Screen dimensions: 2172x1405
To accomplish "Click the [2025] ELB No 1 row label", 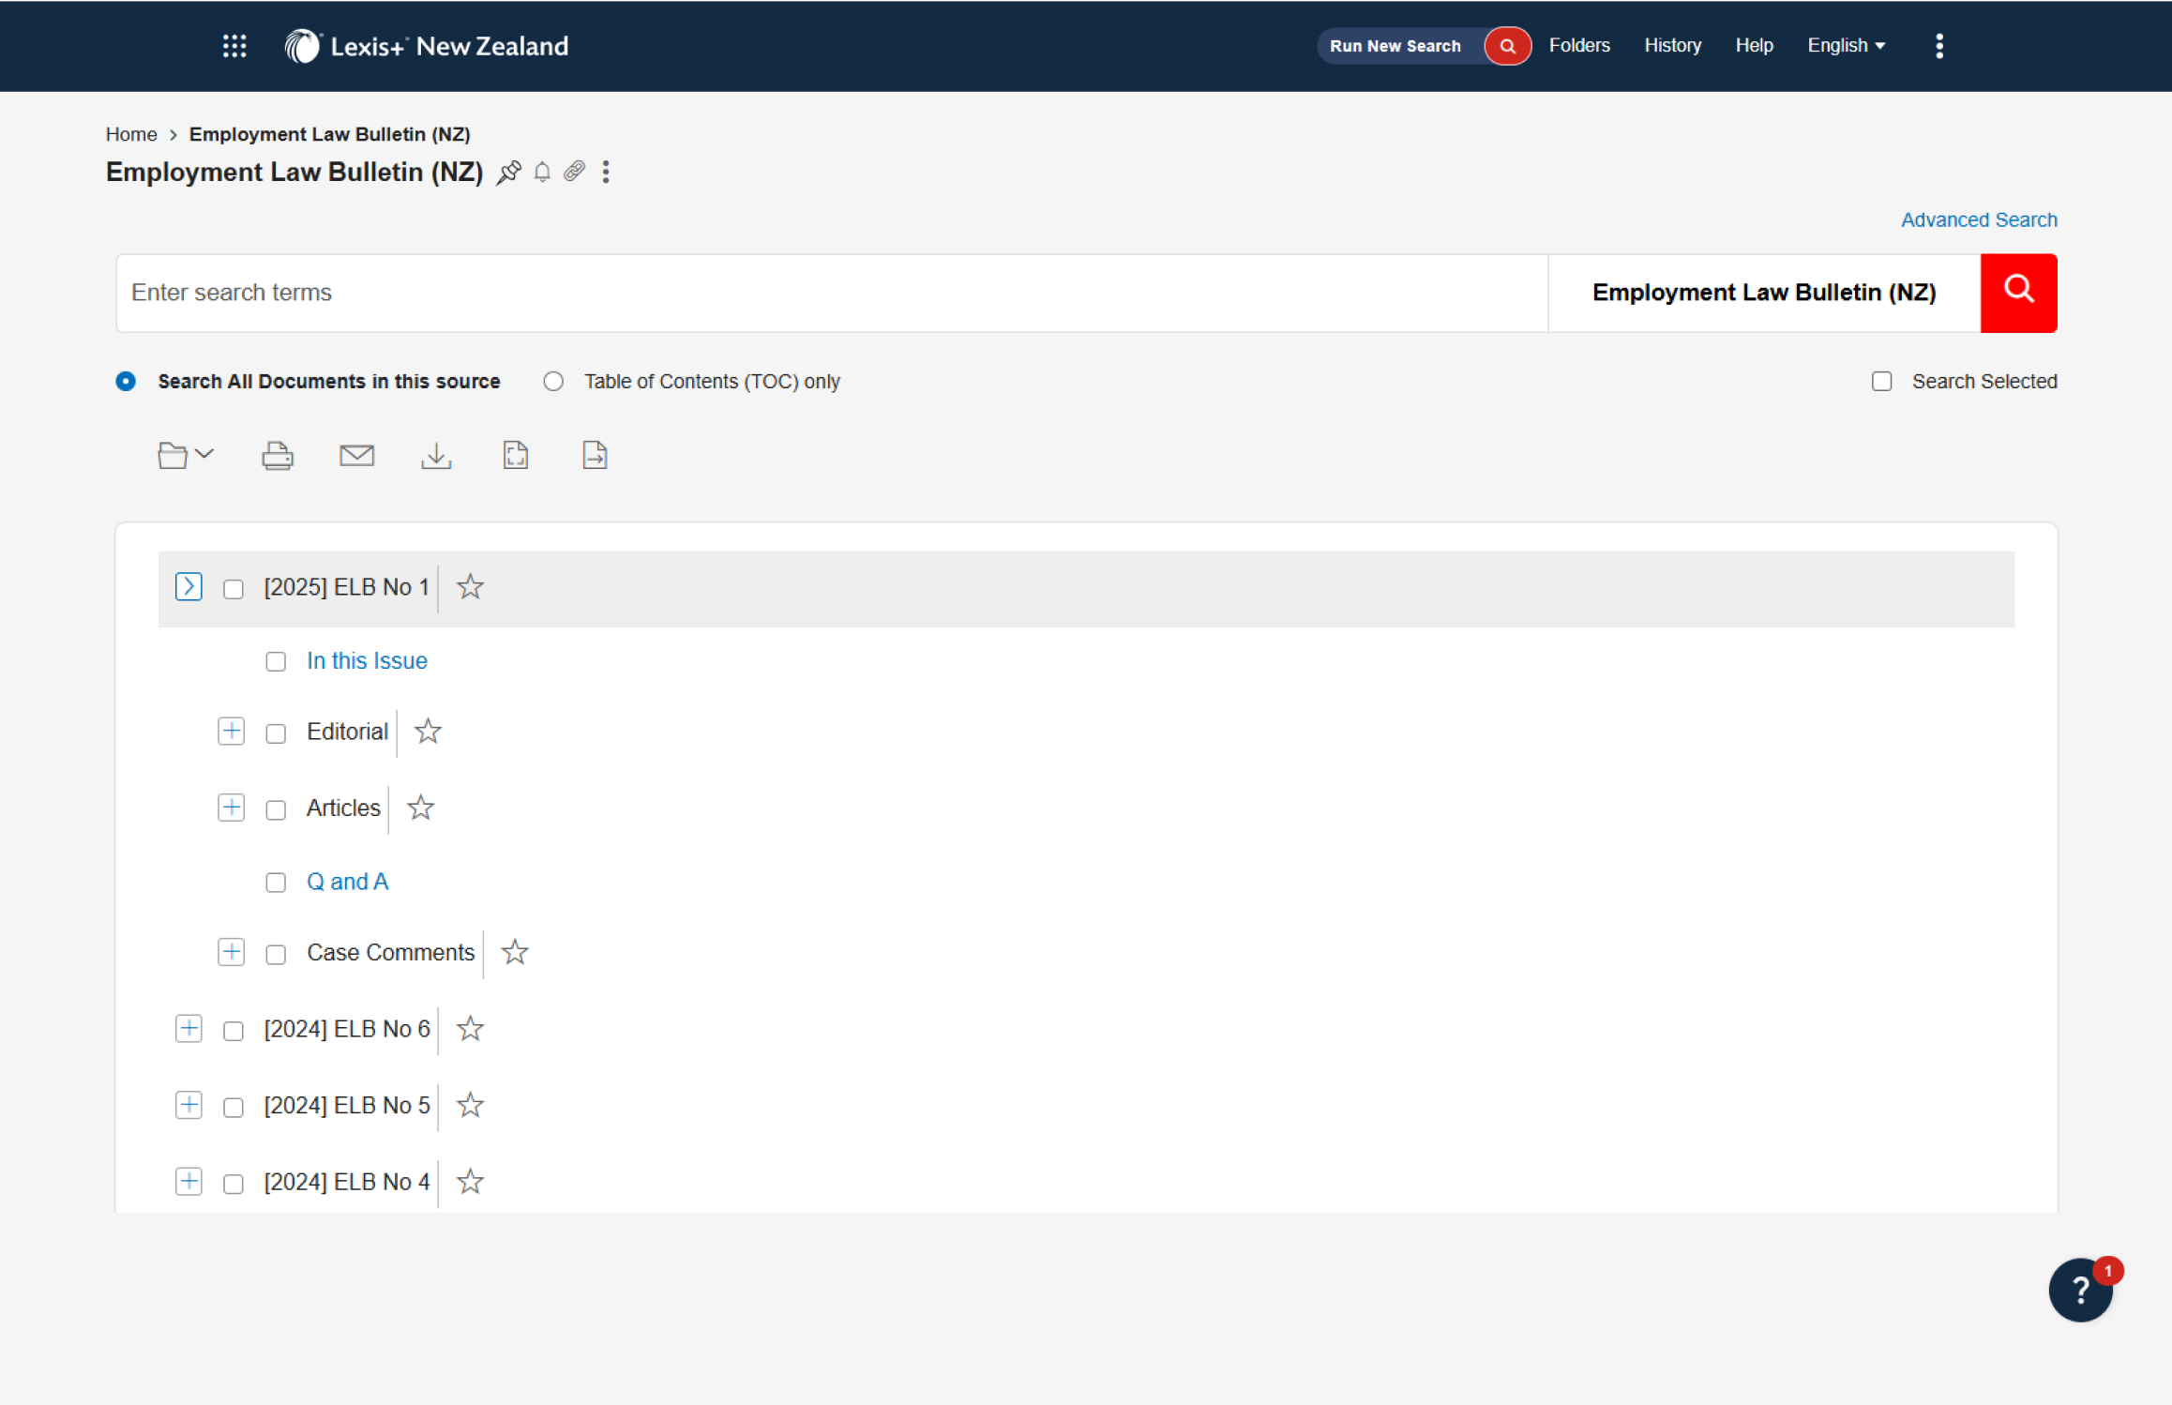I will tap(347, 587).
